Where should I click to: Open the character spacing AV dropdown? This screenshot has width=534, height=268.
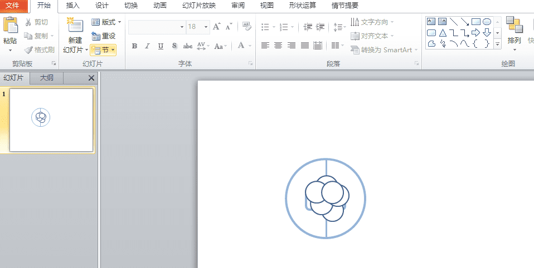click(203, 46)
